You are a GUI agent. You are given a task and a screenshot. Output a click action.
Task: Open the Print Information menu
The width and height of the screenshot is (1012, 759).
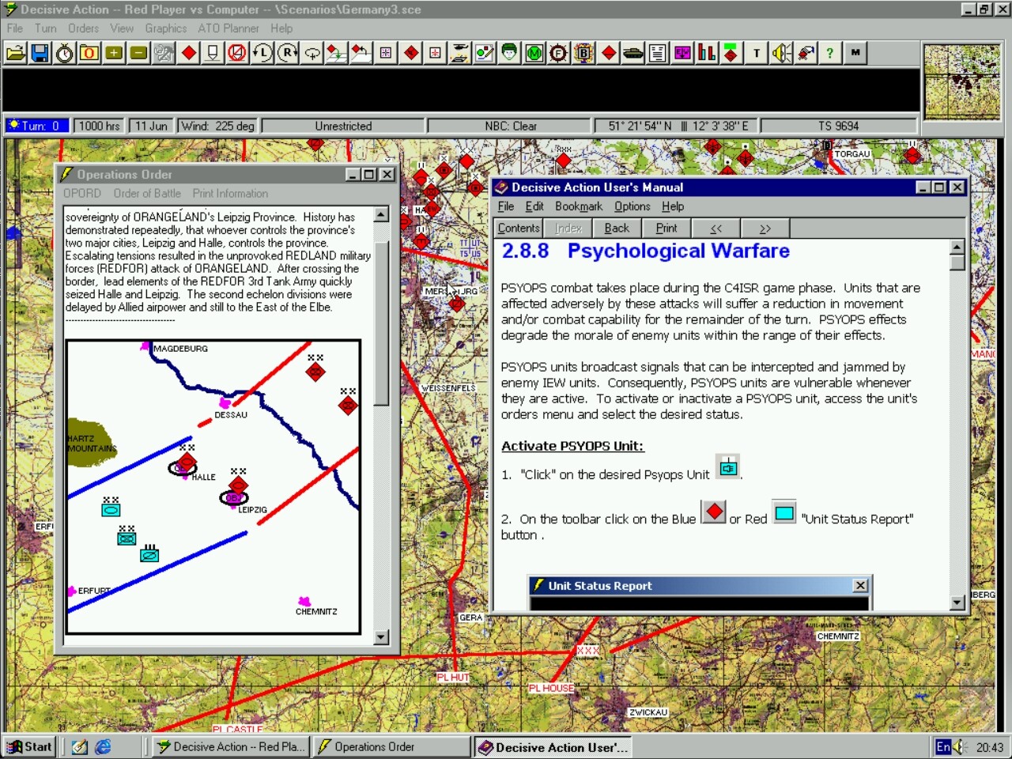(x=230, y=194)
